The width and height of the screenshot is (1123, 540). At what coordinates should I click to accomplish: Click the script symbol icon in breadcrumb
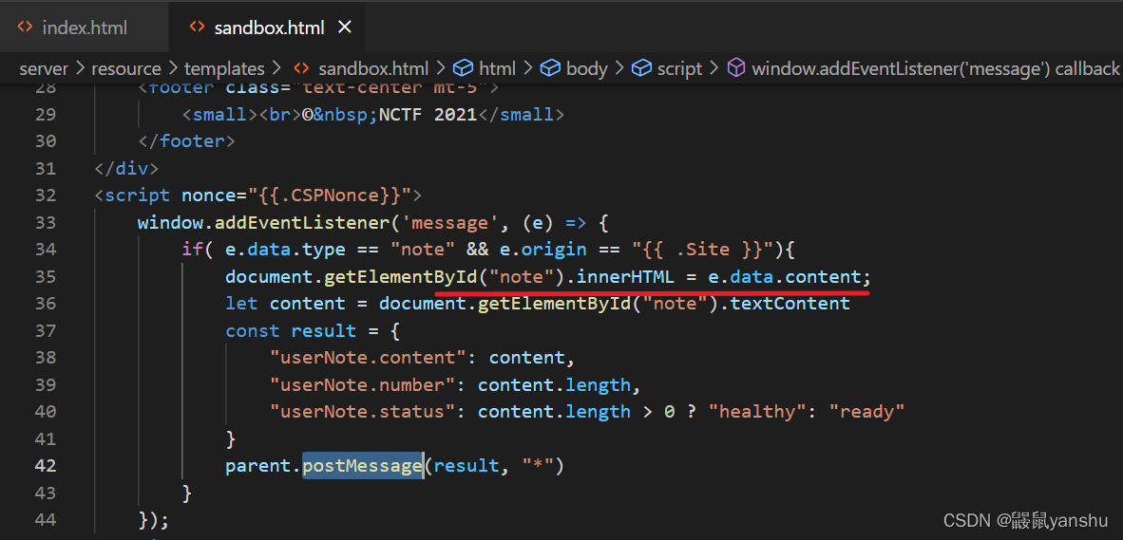641,68
